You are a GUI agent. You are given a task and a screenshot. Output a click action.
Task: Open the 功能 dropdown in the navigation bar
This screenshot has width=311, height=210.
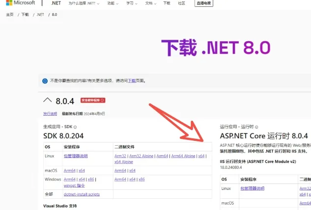pyautogui.click(x=113, y=3)
